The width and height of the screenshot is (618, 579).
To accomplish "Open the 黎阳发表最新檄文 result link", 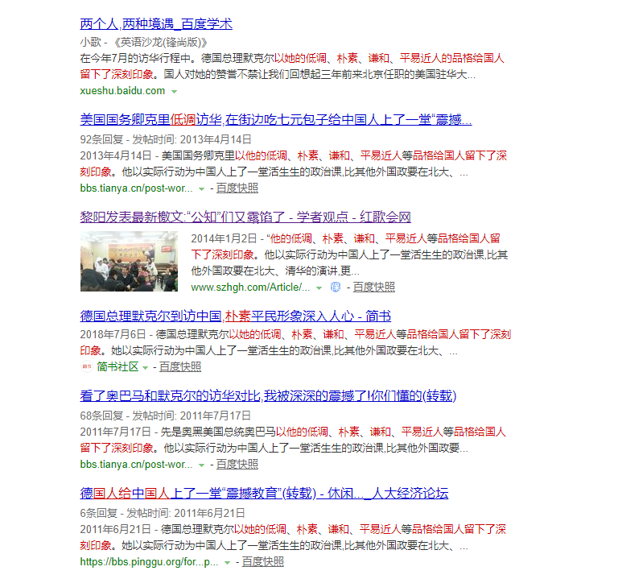I will (245, 217).
